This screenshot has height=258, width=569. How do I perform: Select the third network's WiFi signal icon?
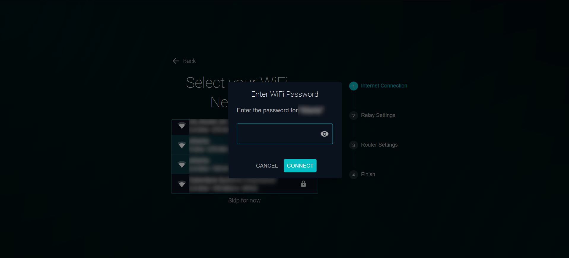coord(182,164)
